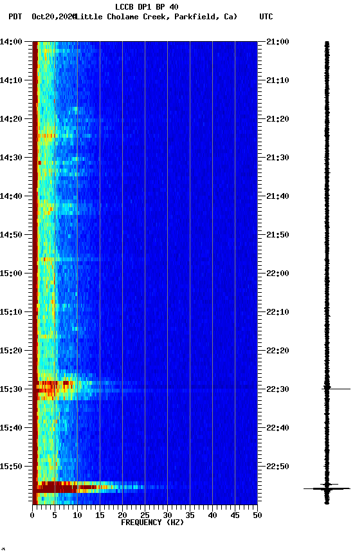This screenshot has height=556, width=355.
Task: Click the '25' frequency axis tick label
Action: [x=145, y=515]
